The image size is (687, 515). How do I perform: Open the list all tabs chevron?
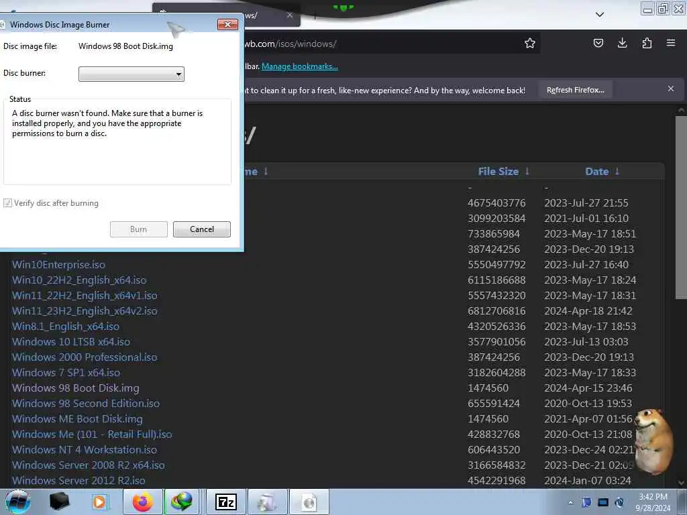click(x=600, y=15)
